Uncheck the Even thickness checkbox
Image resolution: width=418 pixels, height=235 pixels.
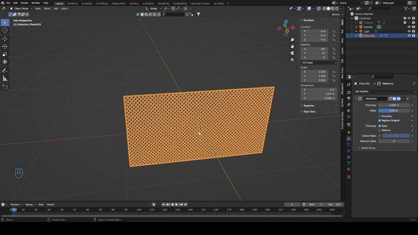click(x=379, y=126)
